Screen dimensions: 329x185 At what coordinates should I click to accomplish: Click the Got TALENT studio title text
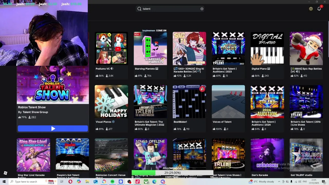pyautogui.click(x=301, y=175)
